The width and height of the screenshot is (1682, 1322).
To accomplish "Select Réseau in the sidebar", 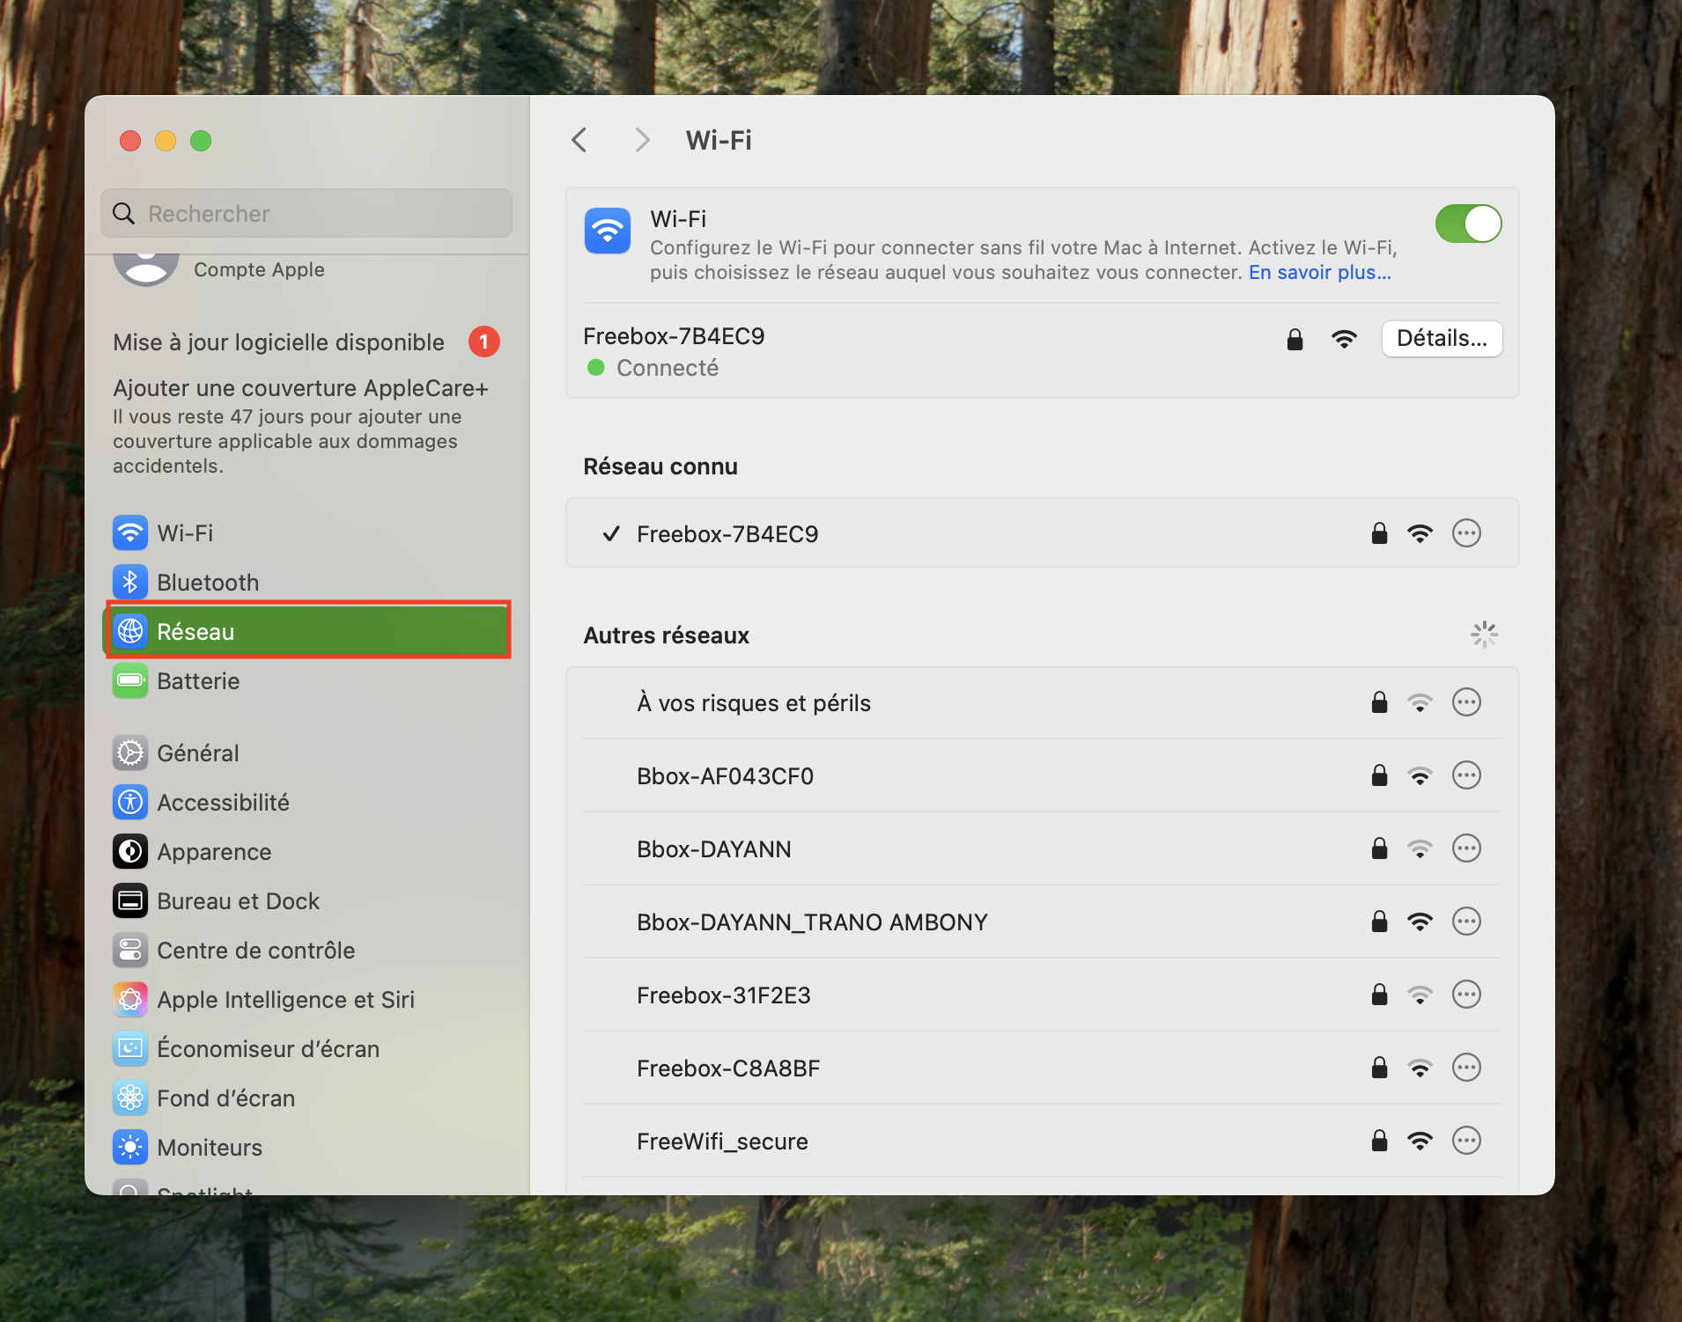I will [195, 631].
